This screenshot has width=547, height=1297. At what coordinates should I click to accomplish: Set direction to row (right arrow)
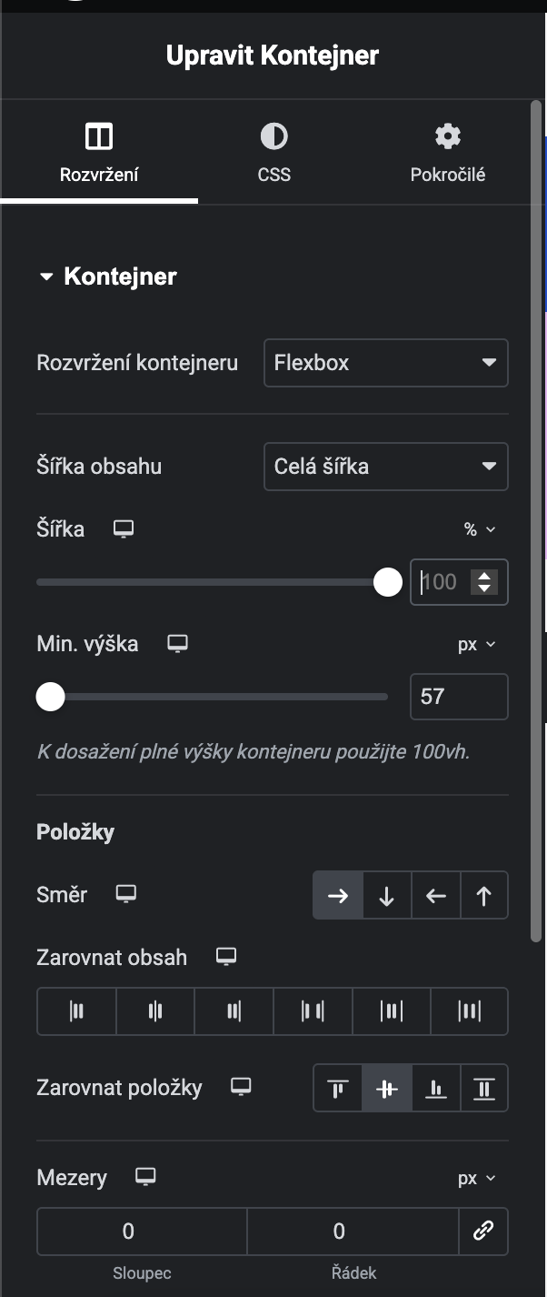point(338,896)
